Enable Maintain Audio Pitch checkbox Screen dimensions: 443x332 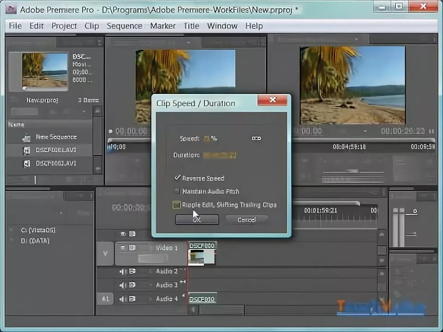click(x=177, y=191)
